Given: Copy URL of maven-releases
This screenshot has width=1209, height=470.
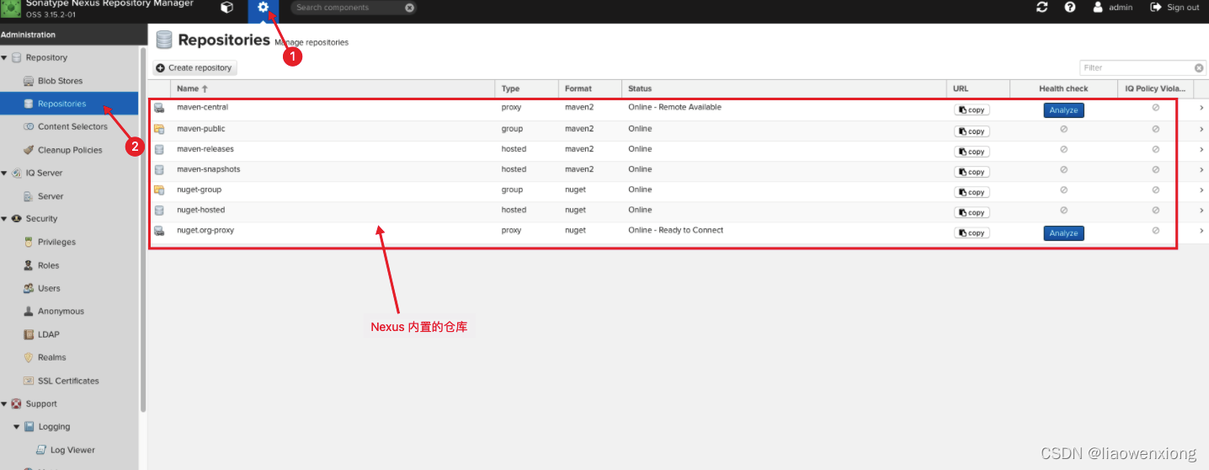Looking at the screenshot, I should pyautogui.click(x=972, y=152).
